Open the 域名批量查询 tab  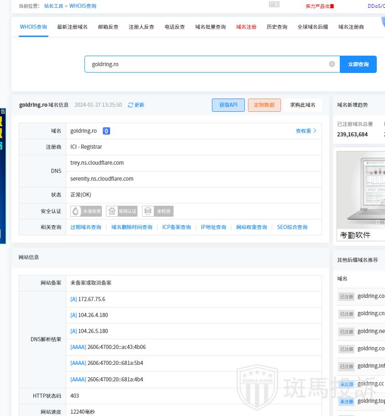(x=210, y=27)
